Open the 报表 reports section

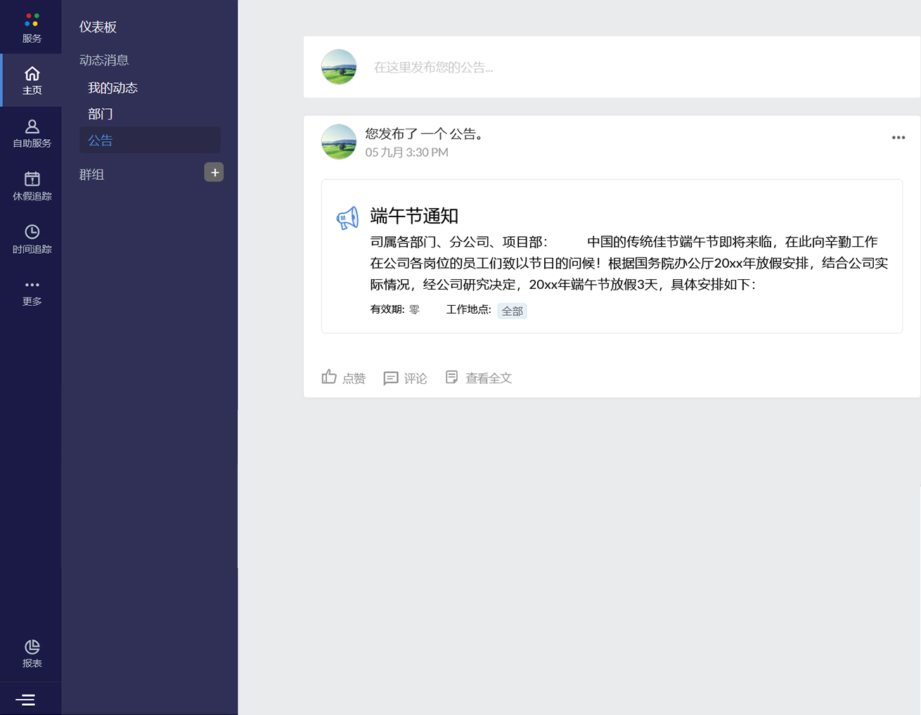32,653
